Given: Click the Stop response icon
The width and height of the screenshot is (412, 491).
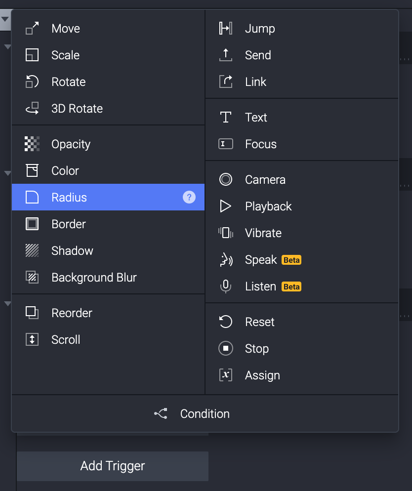Looking at the screenshot, I should pos(226,349).
